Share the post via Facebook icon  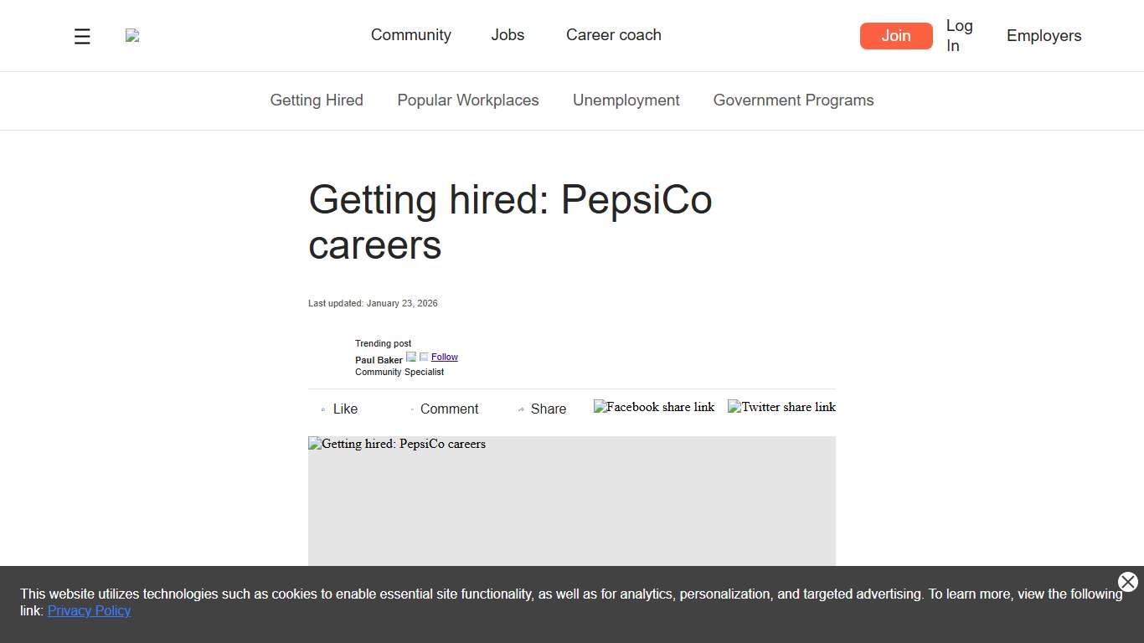(654, 407)
